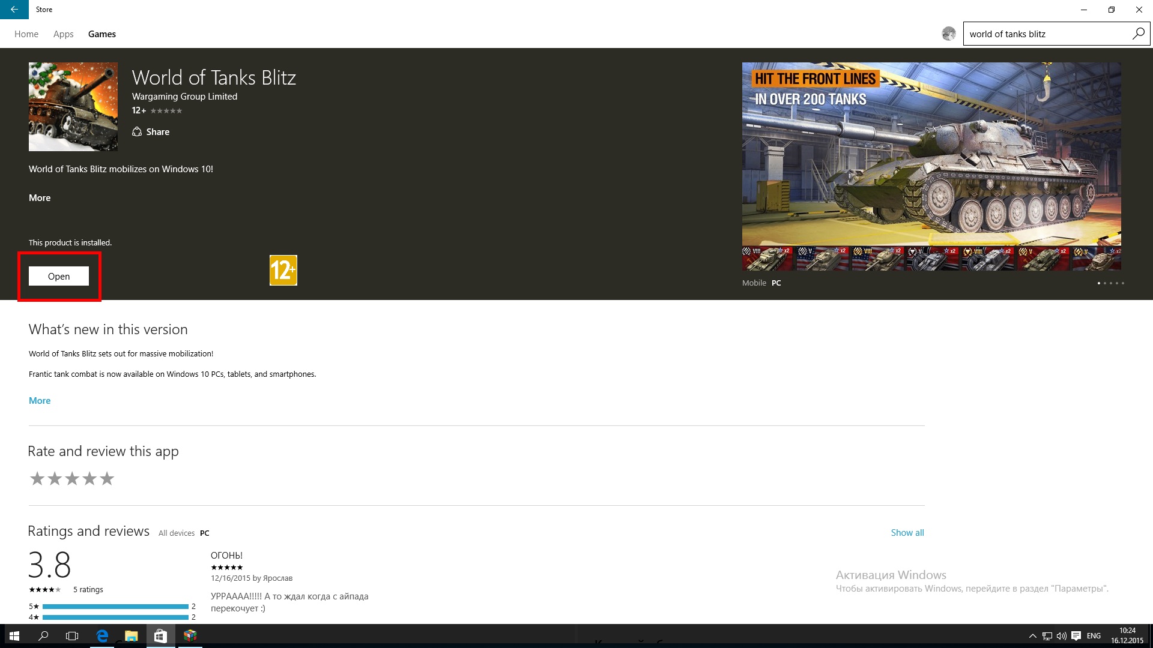Open the Action Center notifications icon

coord(1076,636)
